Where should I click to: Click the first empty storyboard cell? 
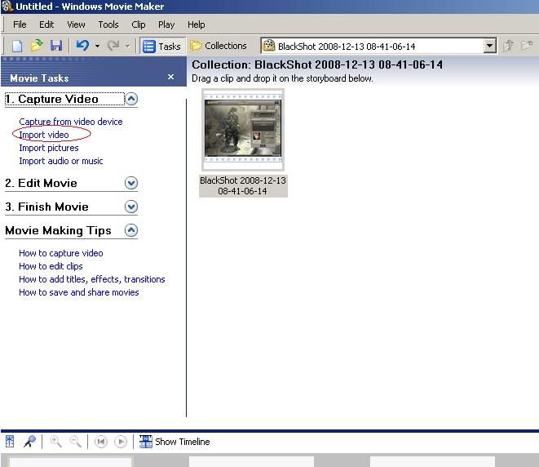(x=70, y=462)
